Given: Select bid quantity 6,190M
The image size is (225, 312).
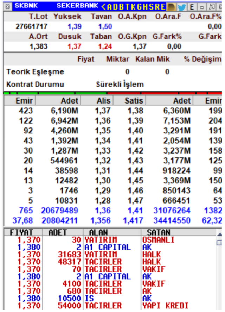Looking at the screenshot, I should point(65,111).
